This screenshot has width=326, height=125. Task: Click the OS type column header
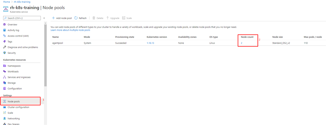click(214, 37)
